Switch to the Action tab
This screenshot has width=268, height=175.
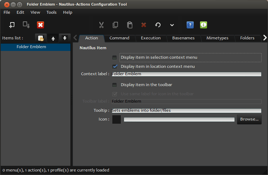(92, 38)
